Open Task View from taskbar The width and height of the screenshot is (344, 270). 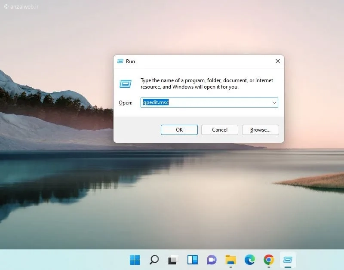[173, 260]
